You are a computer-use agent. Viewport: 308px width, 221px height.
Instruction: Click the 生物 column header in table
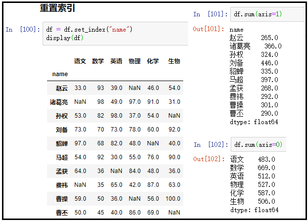click(174, 61)
